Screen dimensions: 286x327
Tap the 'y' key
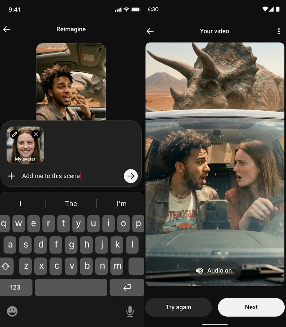pos(78,224)
